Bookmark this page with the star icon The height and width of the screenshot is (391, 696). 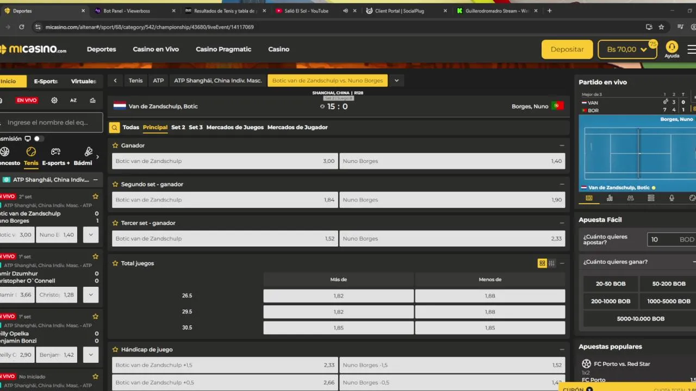tap(661, 27)
